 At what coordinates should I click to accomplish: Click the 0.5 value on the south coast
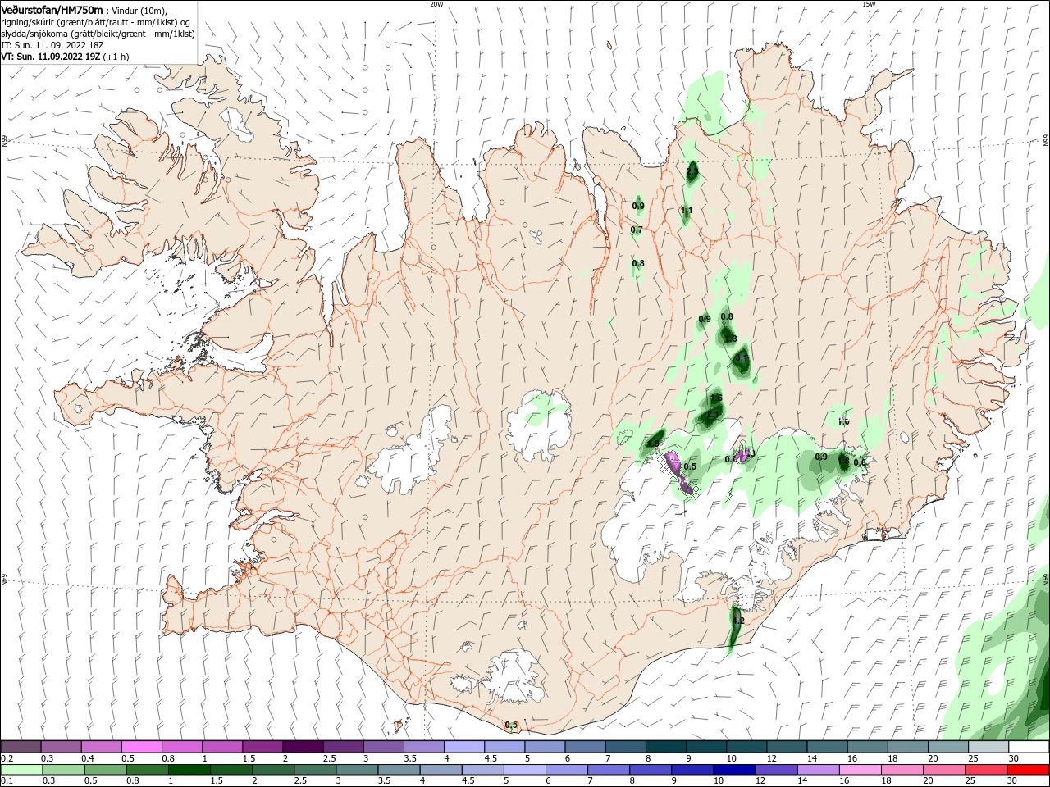tap(511, 725)
